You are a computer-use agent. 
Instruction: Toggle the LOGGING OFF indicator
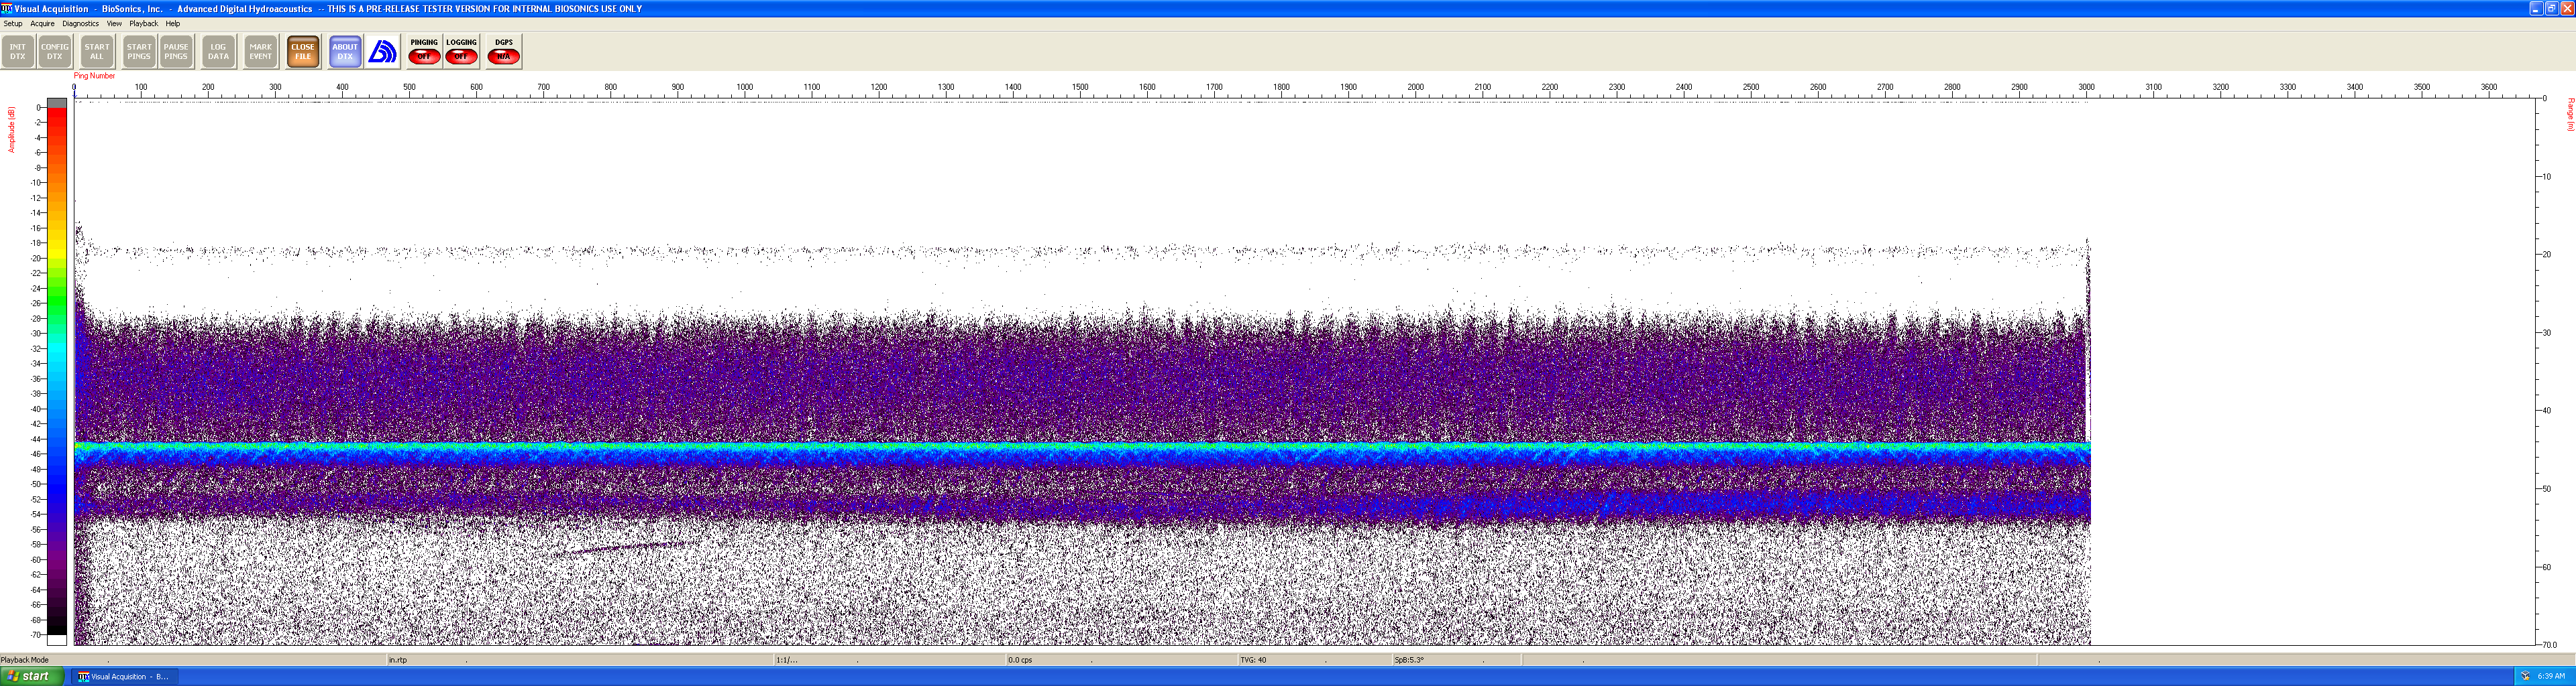pos(461,52)
